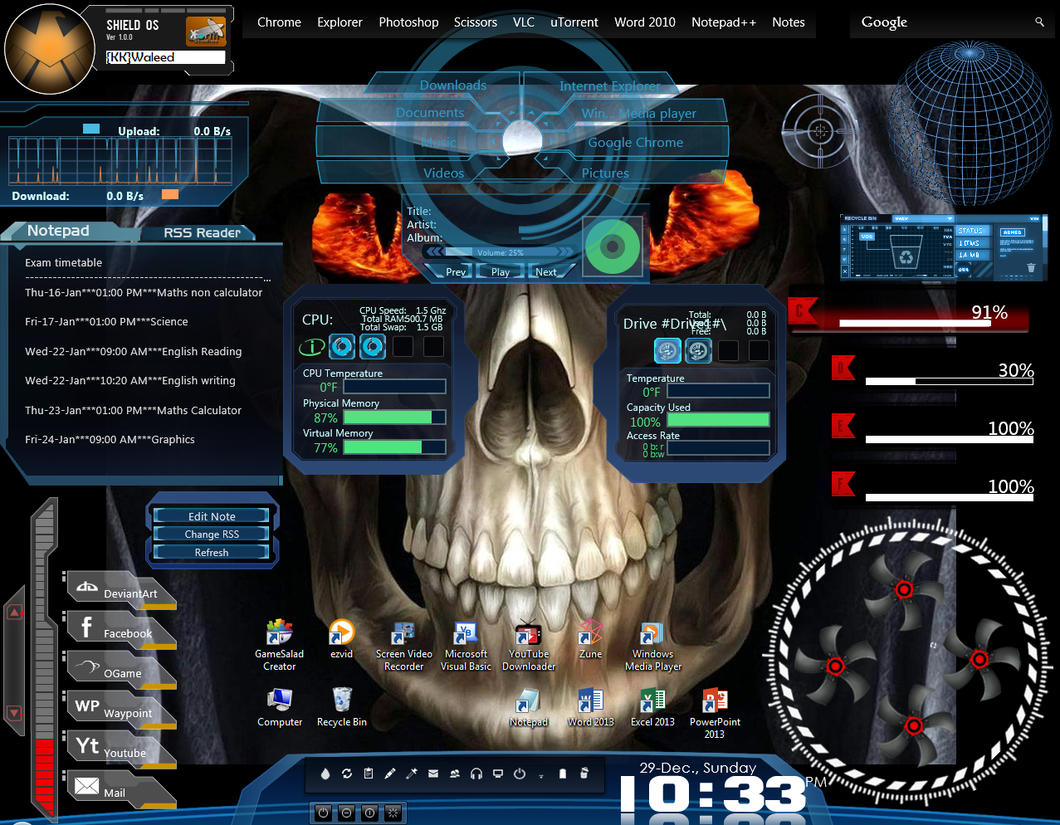Click the pencil icon in the dock
Screen dimensions: 1060x825
point(389,774)
